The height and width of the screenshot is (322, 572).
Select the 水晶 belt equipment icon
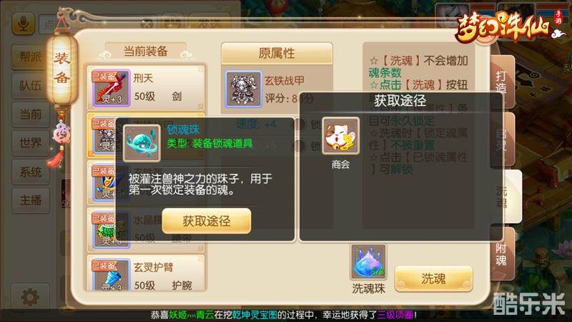tap(112, 230)
